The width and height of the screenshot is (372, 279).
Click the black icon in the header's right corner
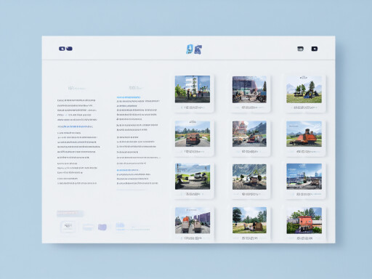(315, 49)
